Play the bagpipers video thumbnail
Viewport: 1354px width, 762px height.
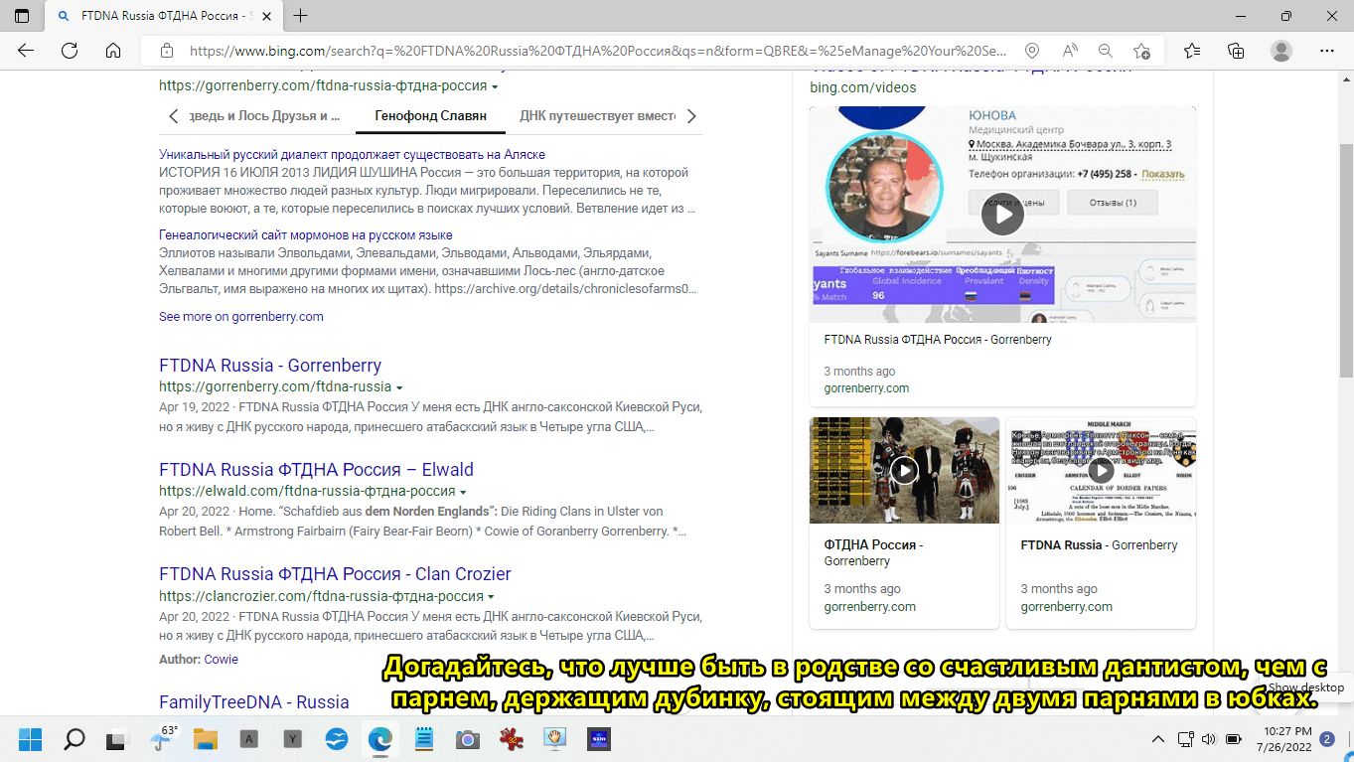904,470
